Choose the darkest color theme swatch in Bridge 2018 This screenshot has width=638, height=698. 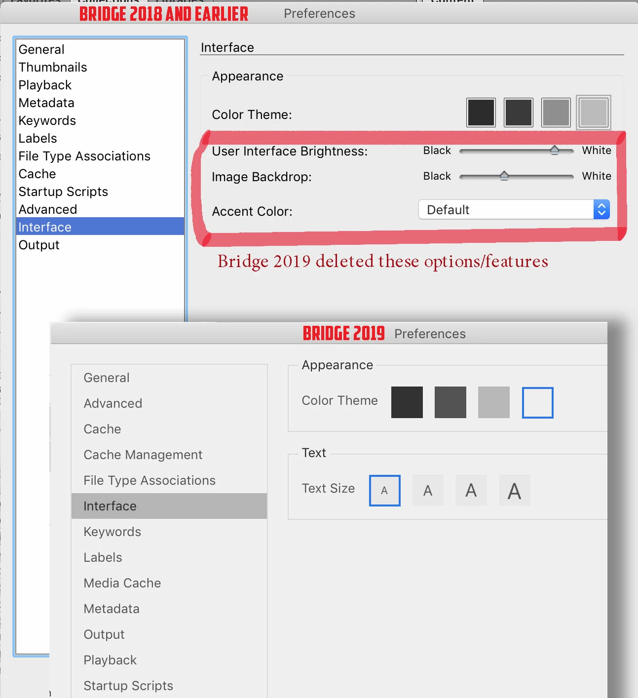[x=481, y=113]
